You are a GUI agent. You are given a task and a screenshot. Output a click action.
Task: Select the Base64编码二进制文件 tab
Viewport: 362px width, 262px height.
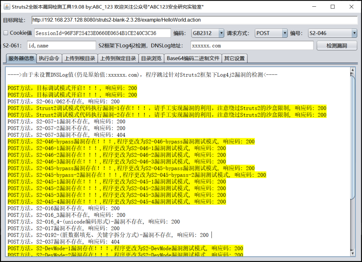click(193, 58)
